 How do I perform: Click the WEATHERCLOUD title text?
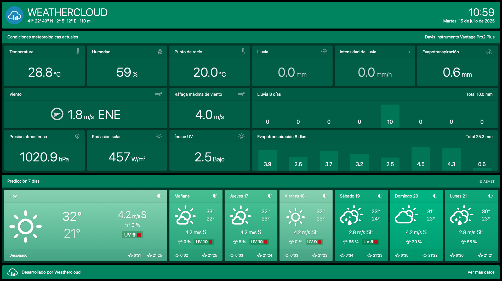point(67,12)
